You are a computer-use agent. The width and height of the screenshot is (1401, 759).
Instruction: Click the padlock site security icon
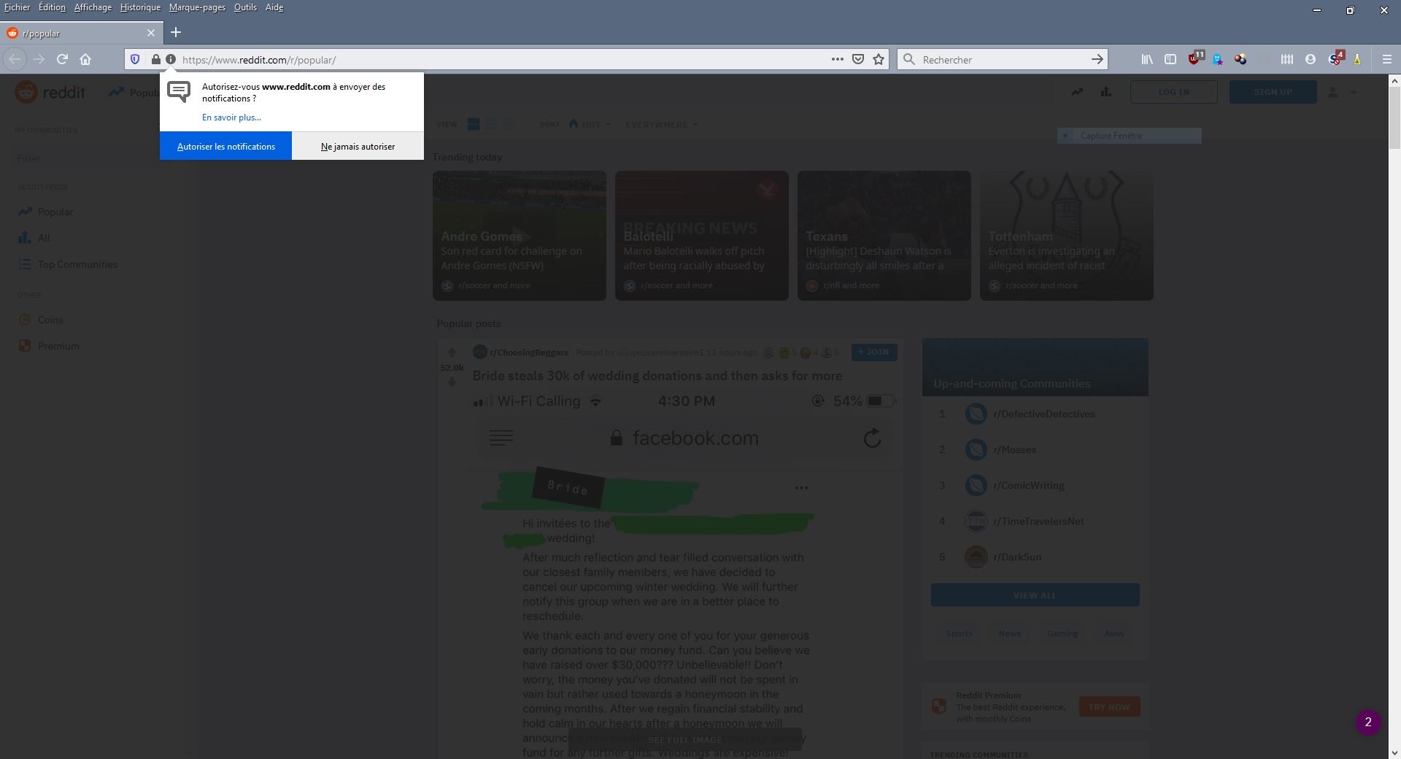[155, 60]
